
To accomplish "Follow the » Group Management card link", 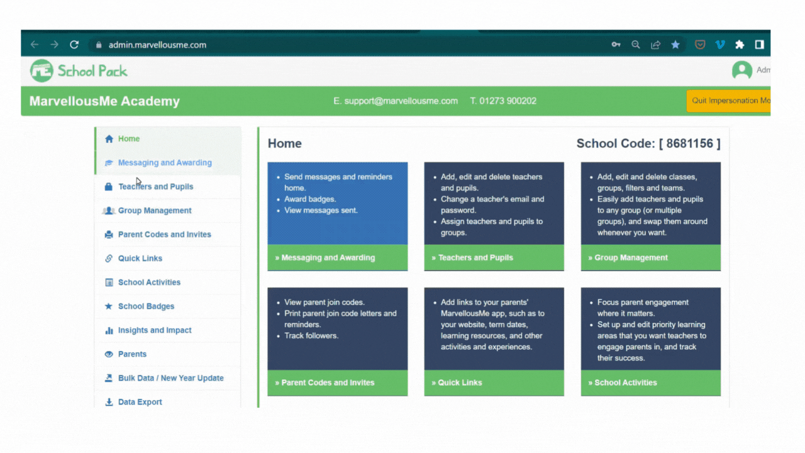I will [x=631, y=258].
